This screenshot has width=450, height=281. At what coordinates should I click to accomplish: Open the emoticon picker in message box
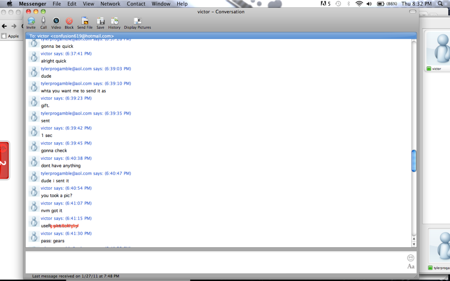click(x=411, y=258)
